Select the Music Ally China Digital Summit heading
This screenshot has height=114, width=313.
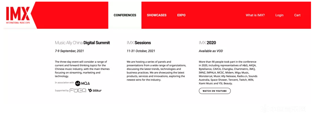pos(82,43)
